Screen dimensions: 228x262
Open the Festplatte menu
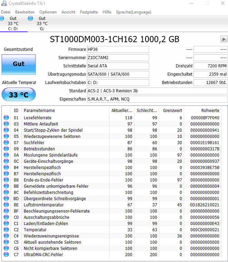89,12
